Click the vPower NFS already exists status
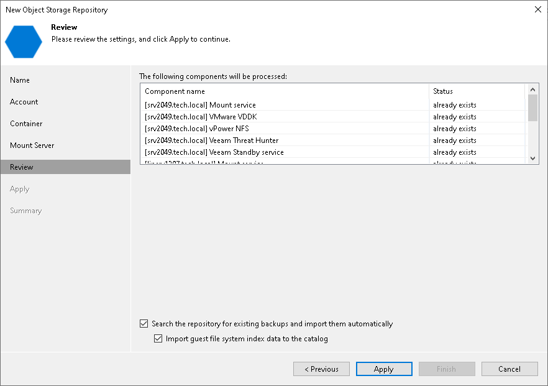The width and height of the screenshot is (548, 386). [x=455, y=129]
